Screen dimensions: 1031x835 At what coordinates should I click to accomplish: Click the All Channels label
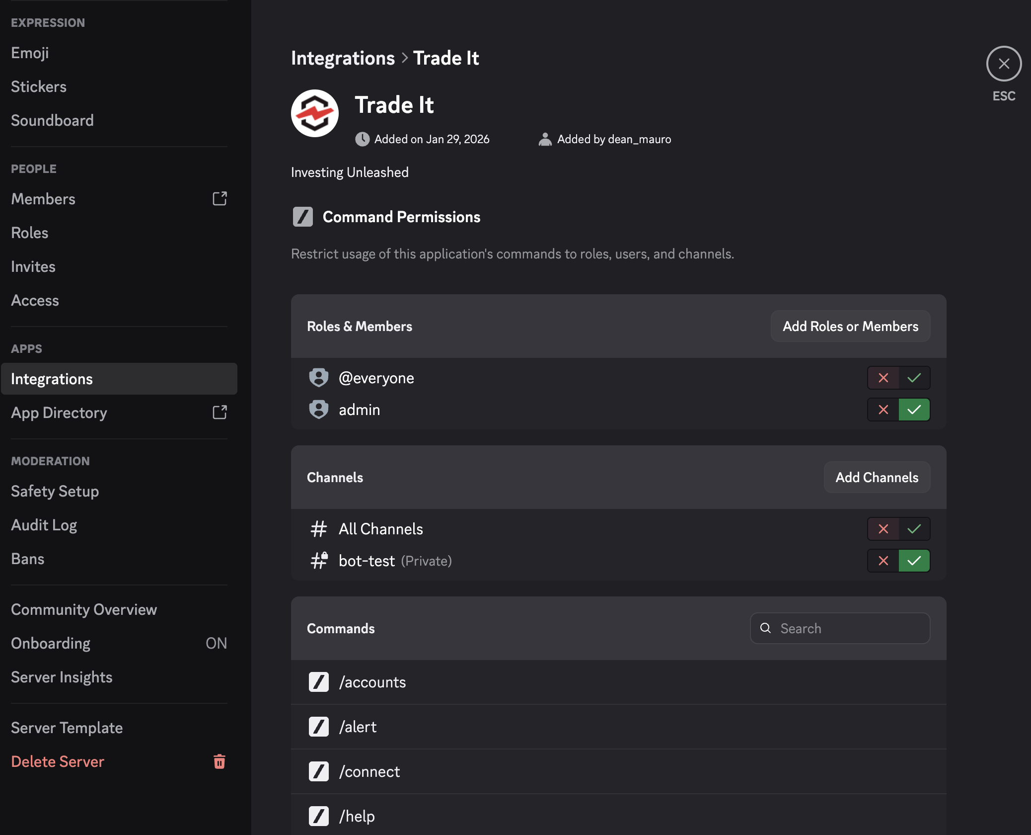(x=381, y=529)
